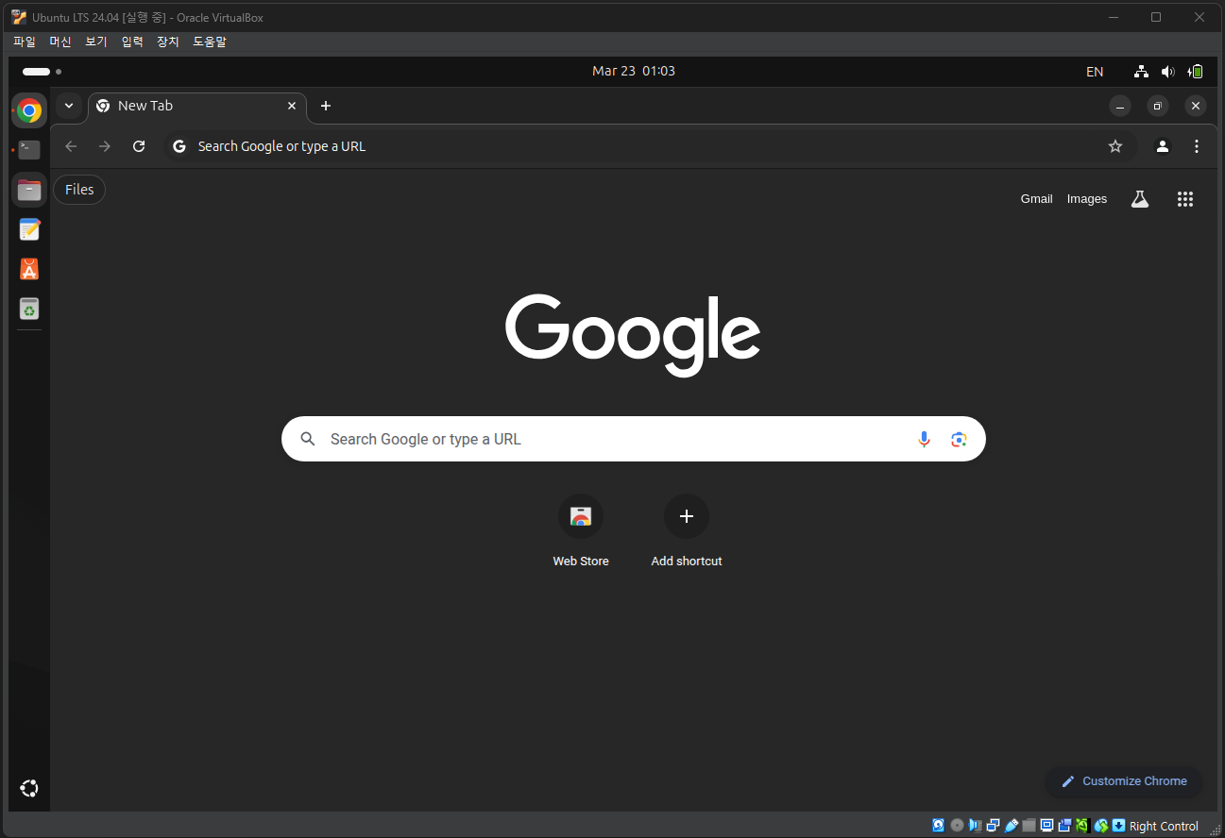This screenshot has height=838, width=1225.
Task: Open VirtualBox 보기 menu
Action: coord(96,42)
